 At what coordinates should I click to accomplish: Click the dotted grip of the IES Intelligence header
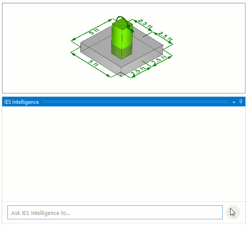click(x=135, y=102)
